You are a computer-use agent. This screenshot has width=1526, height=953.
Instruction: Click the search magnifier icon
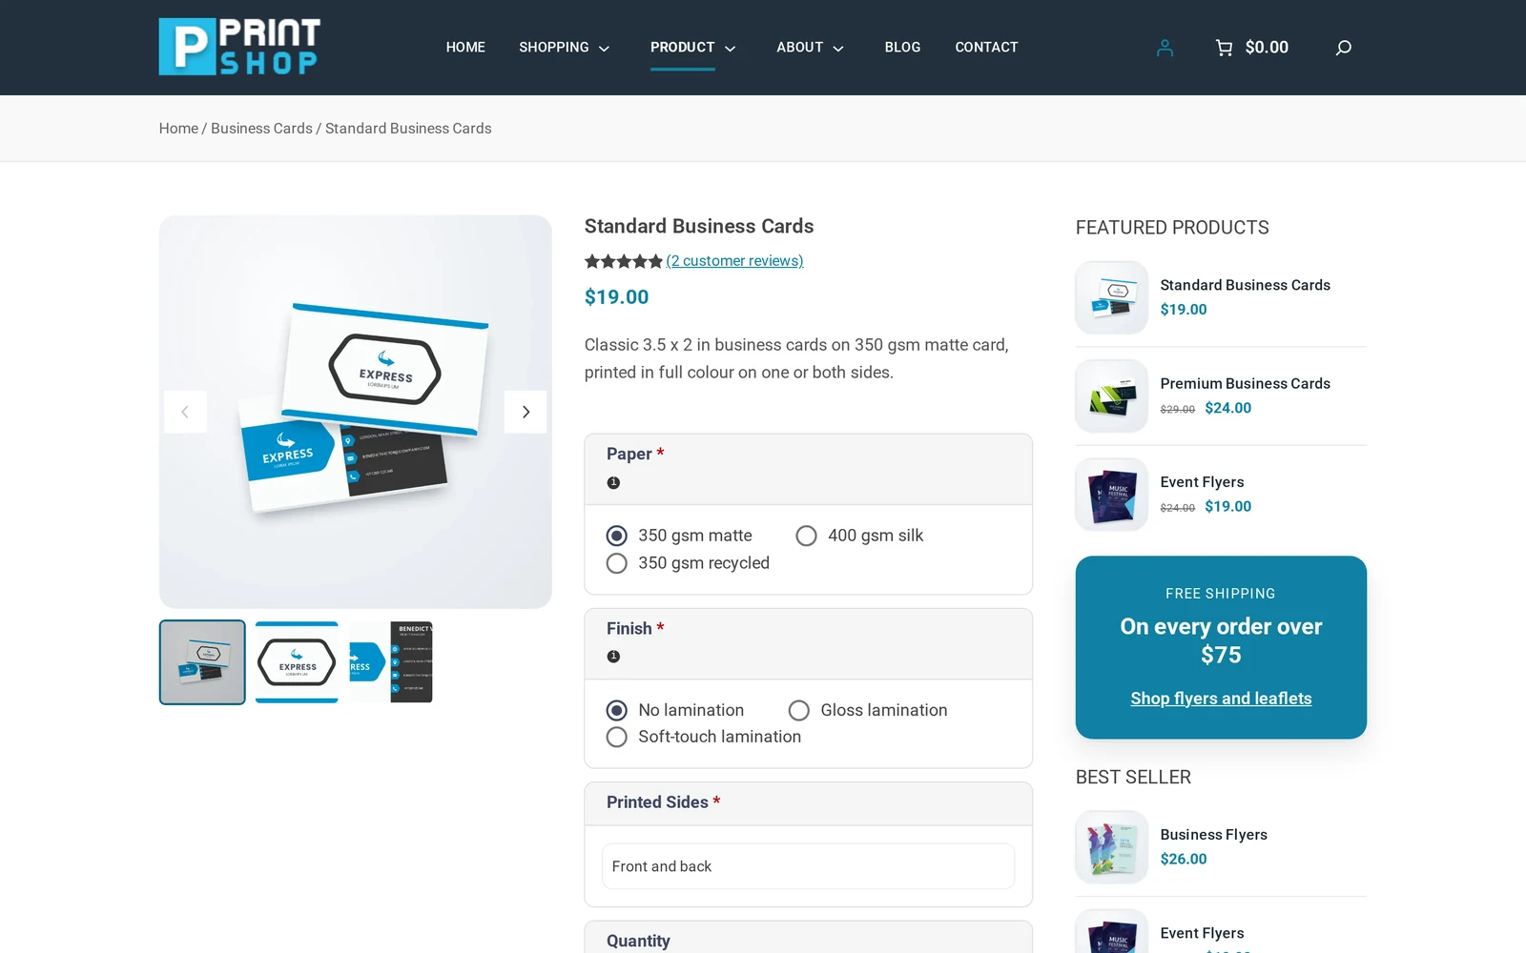click(x=1343, y=48)
